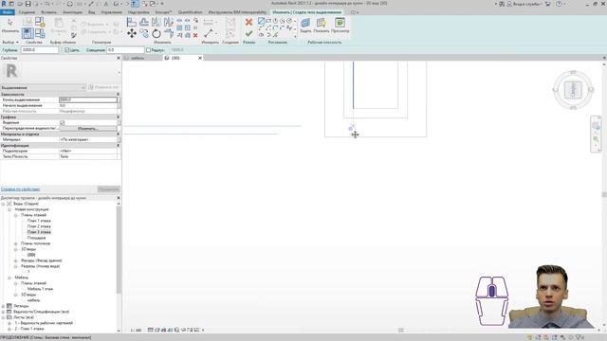Click the Глубина depth input field

[40, 50]
